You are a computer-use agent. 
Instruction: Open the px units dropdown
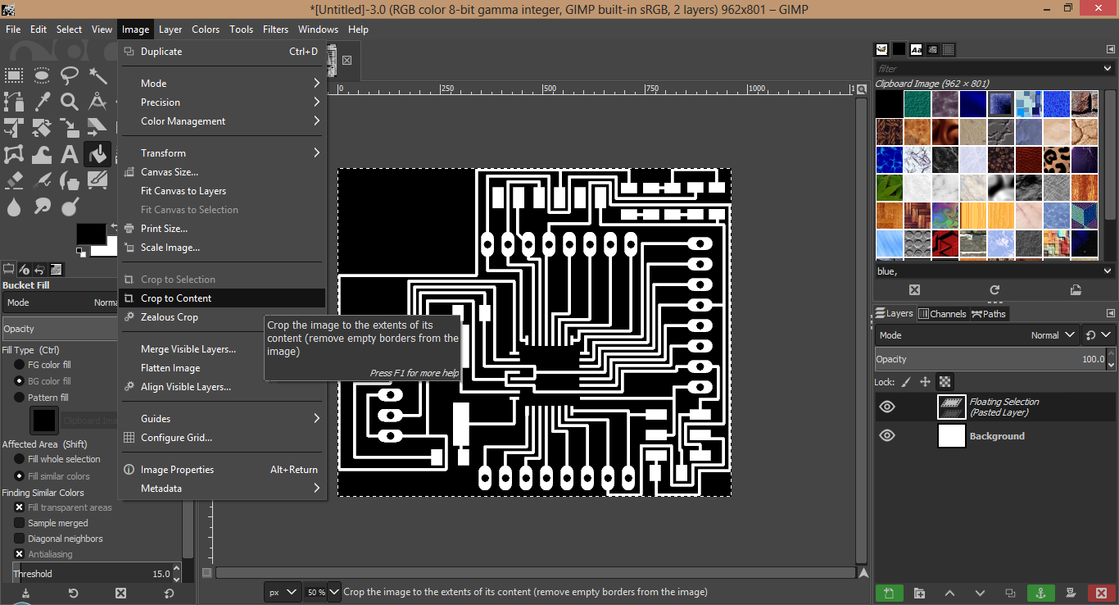283,592
